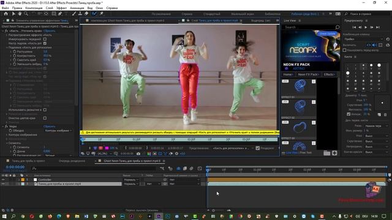
Task: Click the Neon FX Pack> breadcrumb button
Action: tap(308, 75)
